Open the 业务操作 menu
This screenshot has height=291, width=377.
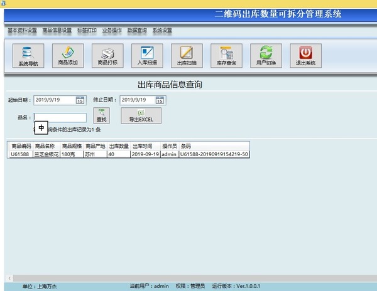112,30
